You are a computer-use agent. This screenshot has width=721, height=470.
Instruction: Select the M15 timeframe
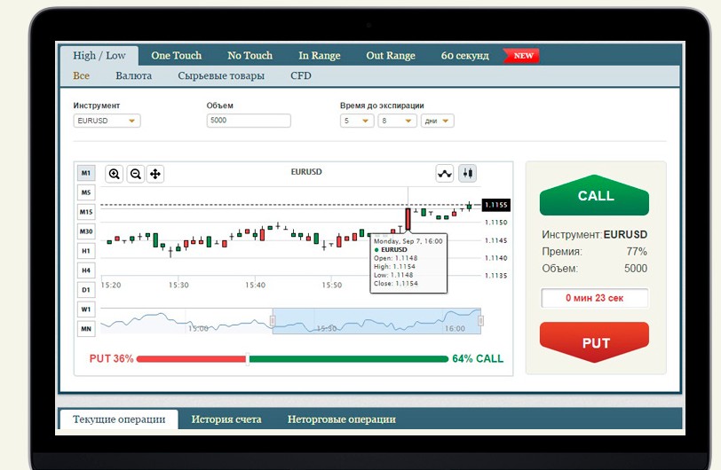[86, 212]
